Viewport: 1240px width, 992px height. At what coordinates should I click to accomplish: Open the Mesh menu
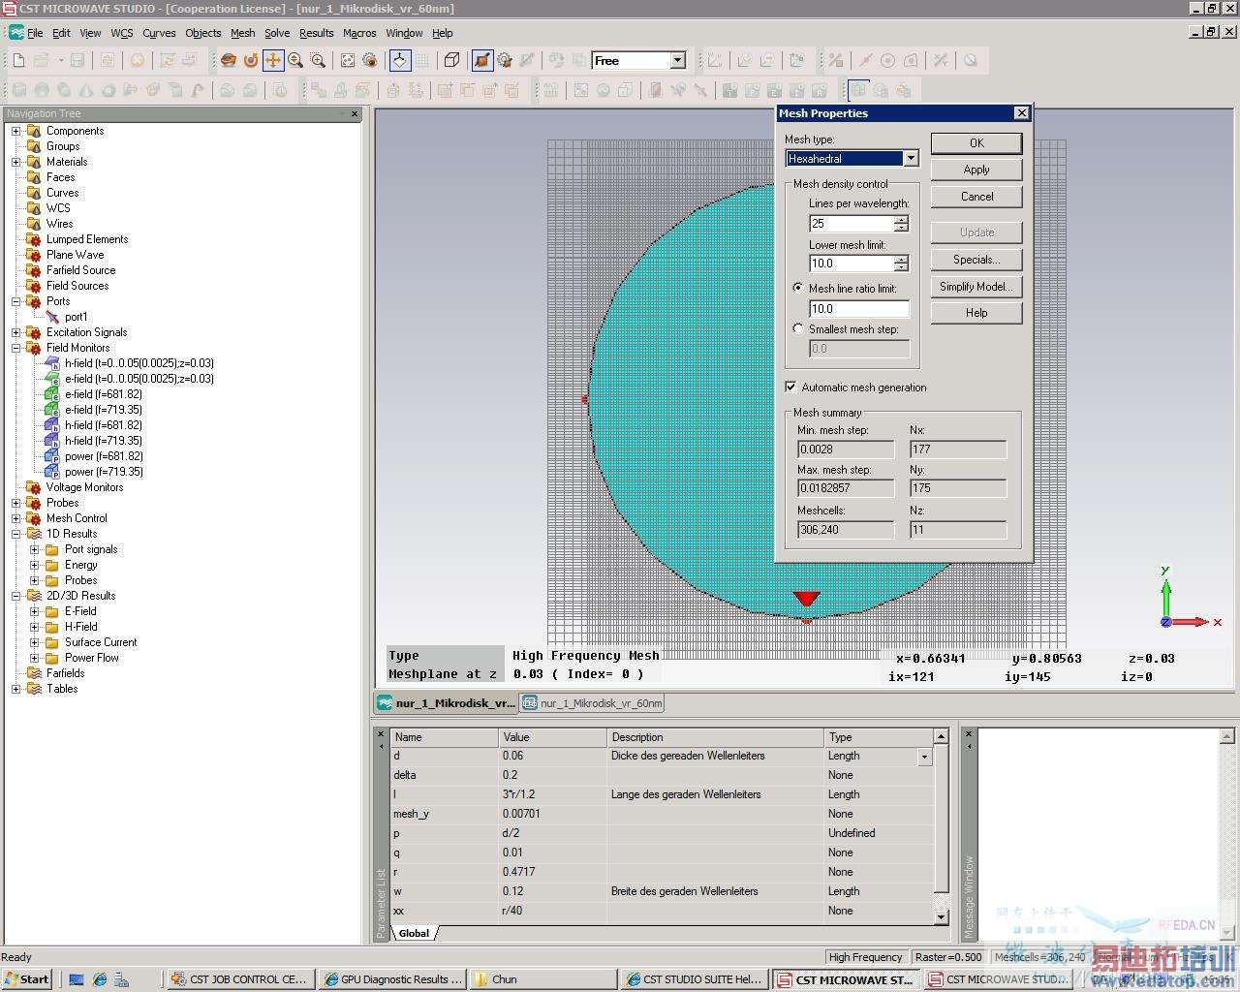click(x=242, y=33)
